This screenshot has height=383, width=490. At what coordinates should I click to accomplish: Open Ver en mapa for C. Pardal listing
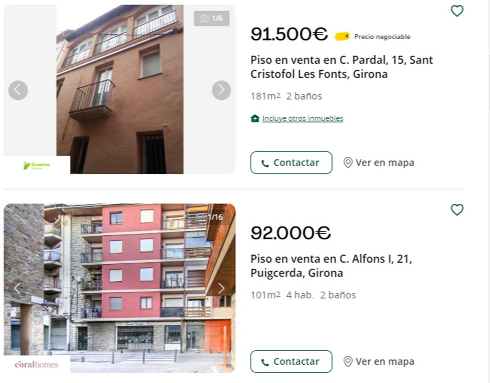[379, 163]
